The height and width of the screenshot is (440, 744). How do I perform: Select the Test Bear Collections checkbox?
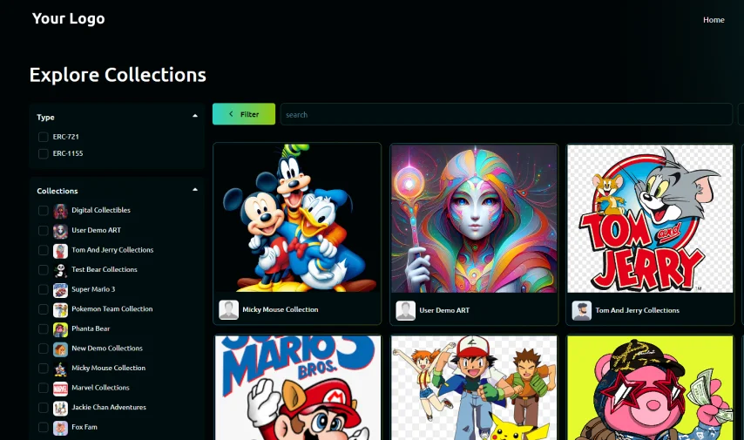(x=44, y=270)
